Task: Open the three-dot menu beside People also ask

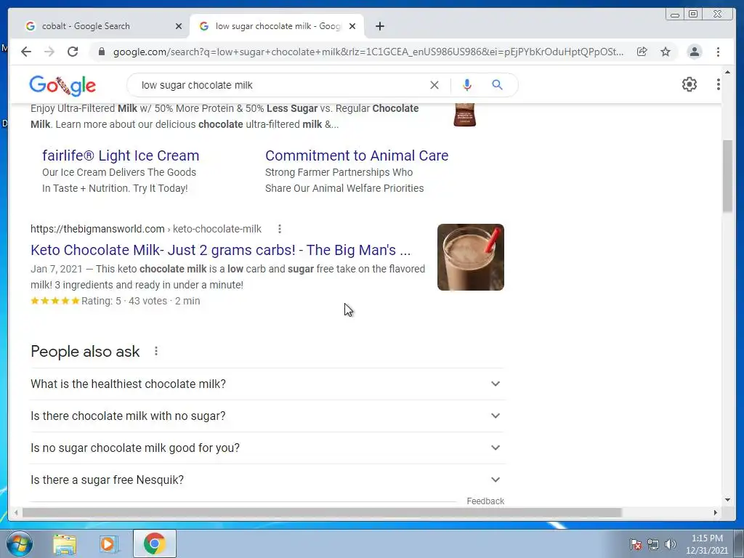Action: pos(156,351)
